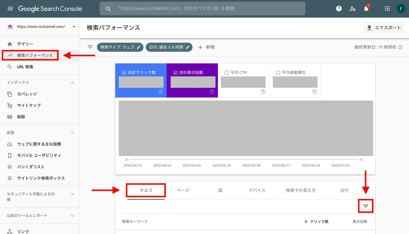Image resolution: width=409 pixels, height=234 pixels.
Task: Open the account avatar 'r'
Action: tap(401, 9)
